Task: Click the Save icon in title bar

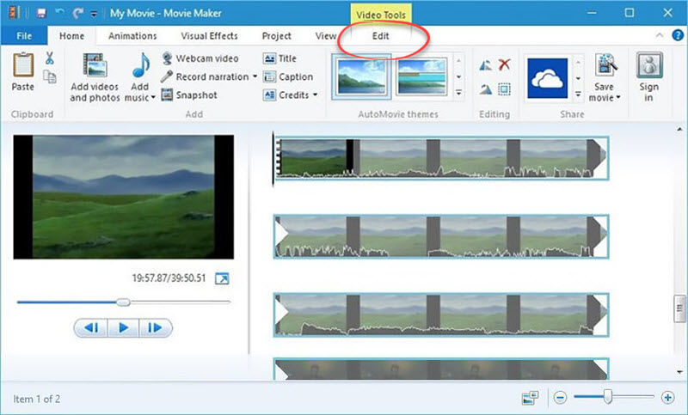Action: tap(41, 13)
